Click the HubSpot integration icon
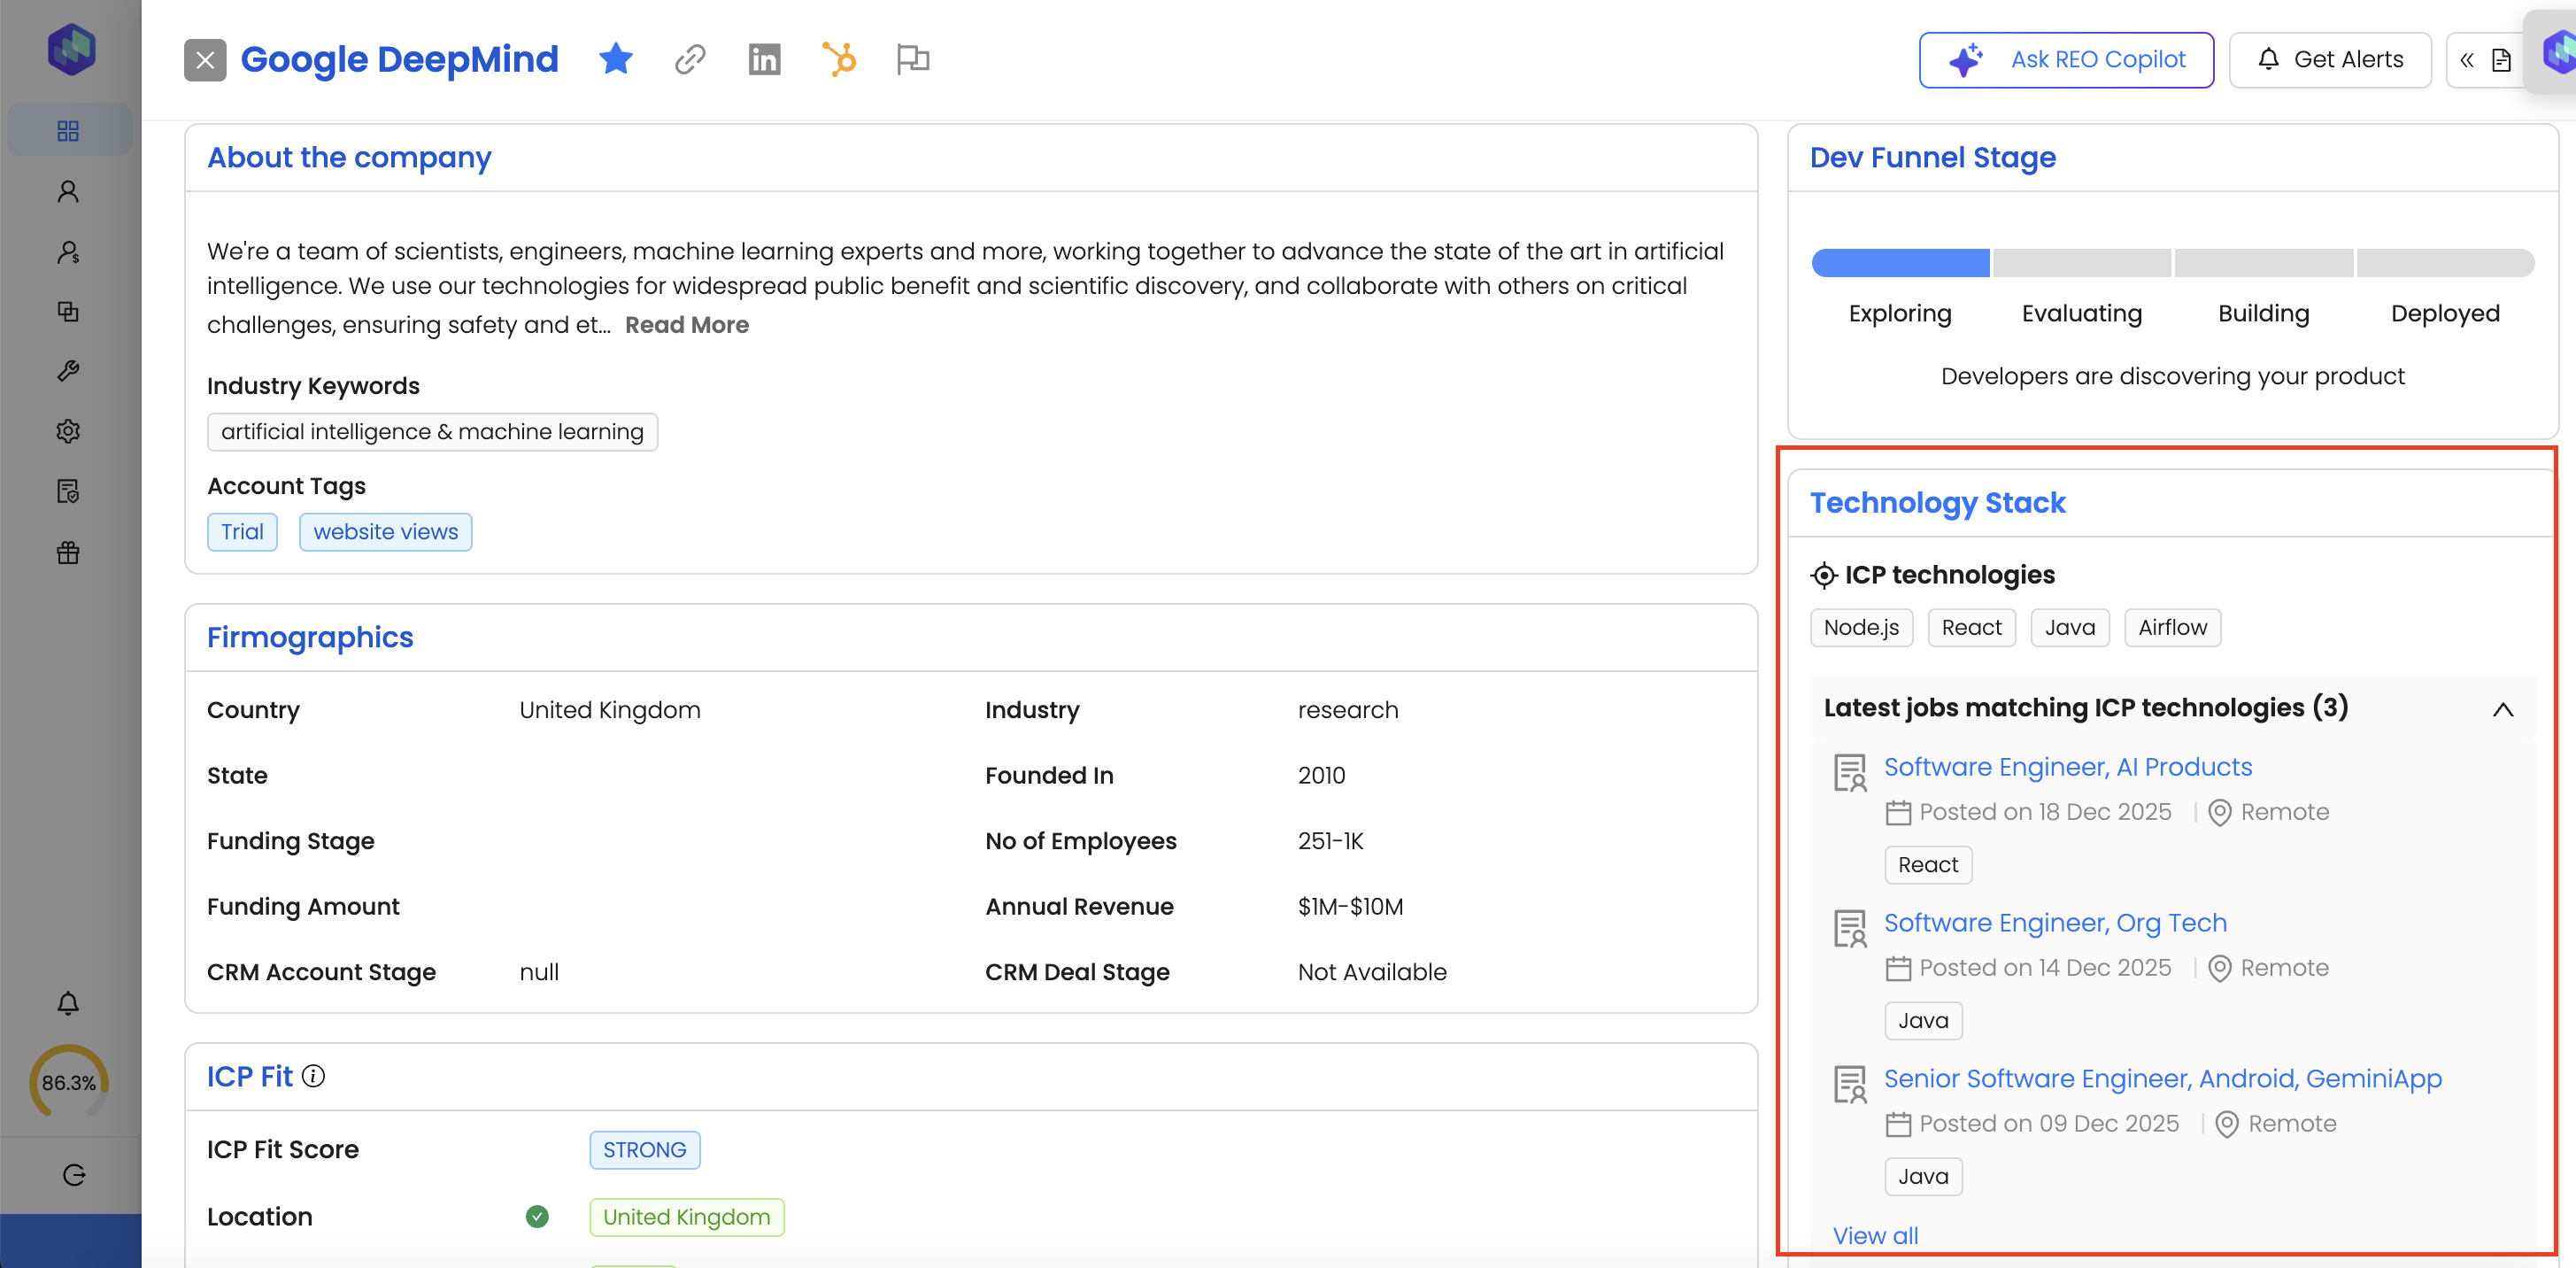2576x1268 pixels. pos(839,59)
